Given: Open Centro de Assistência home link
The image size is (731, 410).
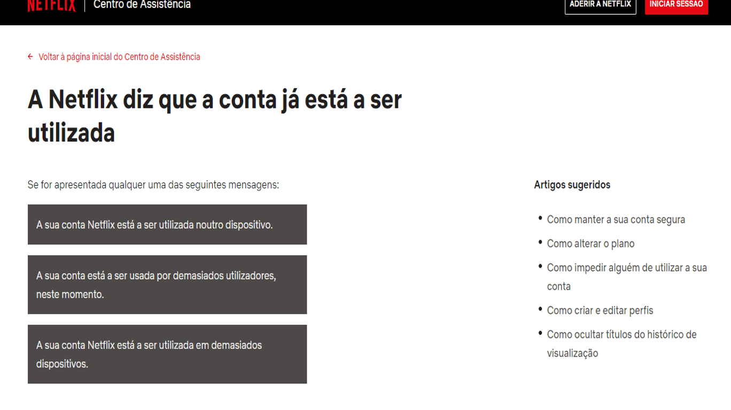Looking at the screenshot, I should [x=142, y=5].
